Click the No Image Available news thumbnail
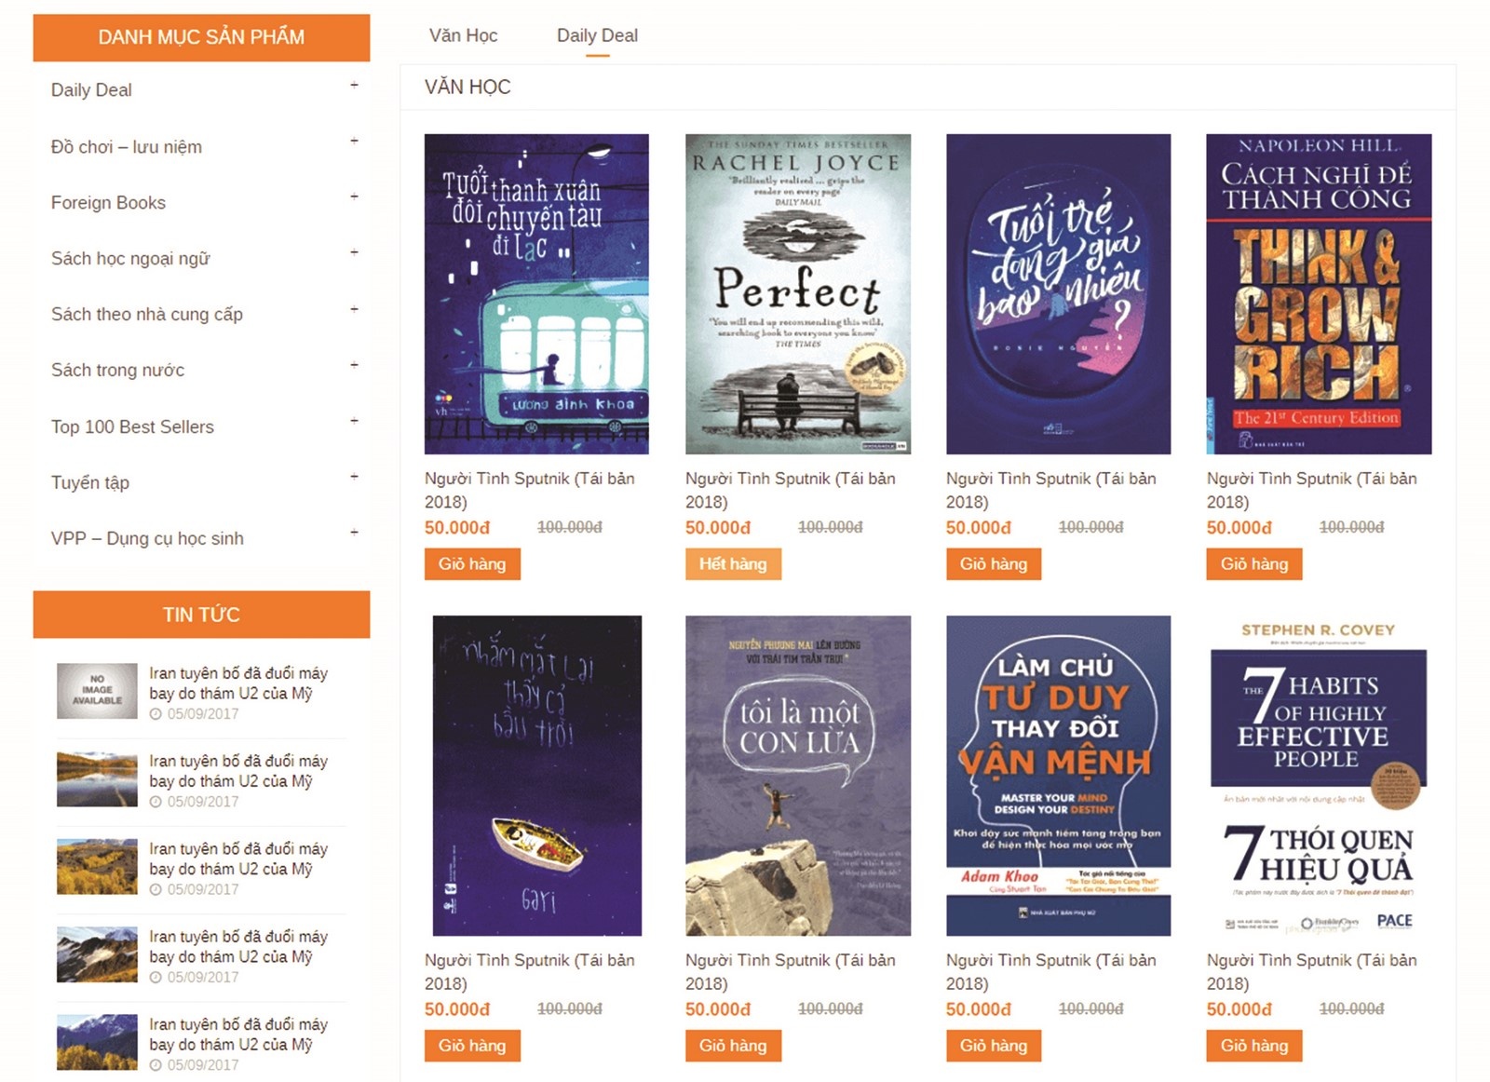This screenshot has height=1082, width=1490. click(97, 690)
